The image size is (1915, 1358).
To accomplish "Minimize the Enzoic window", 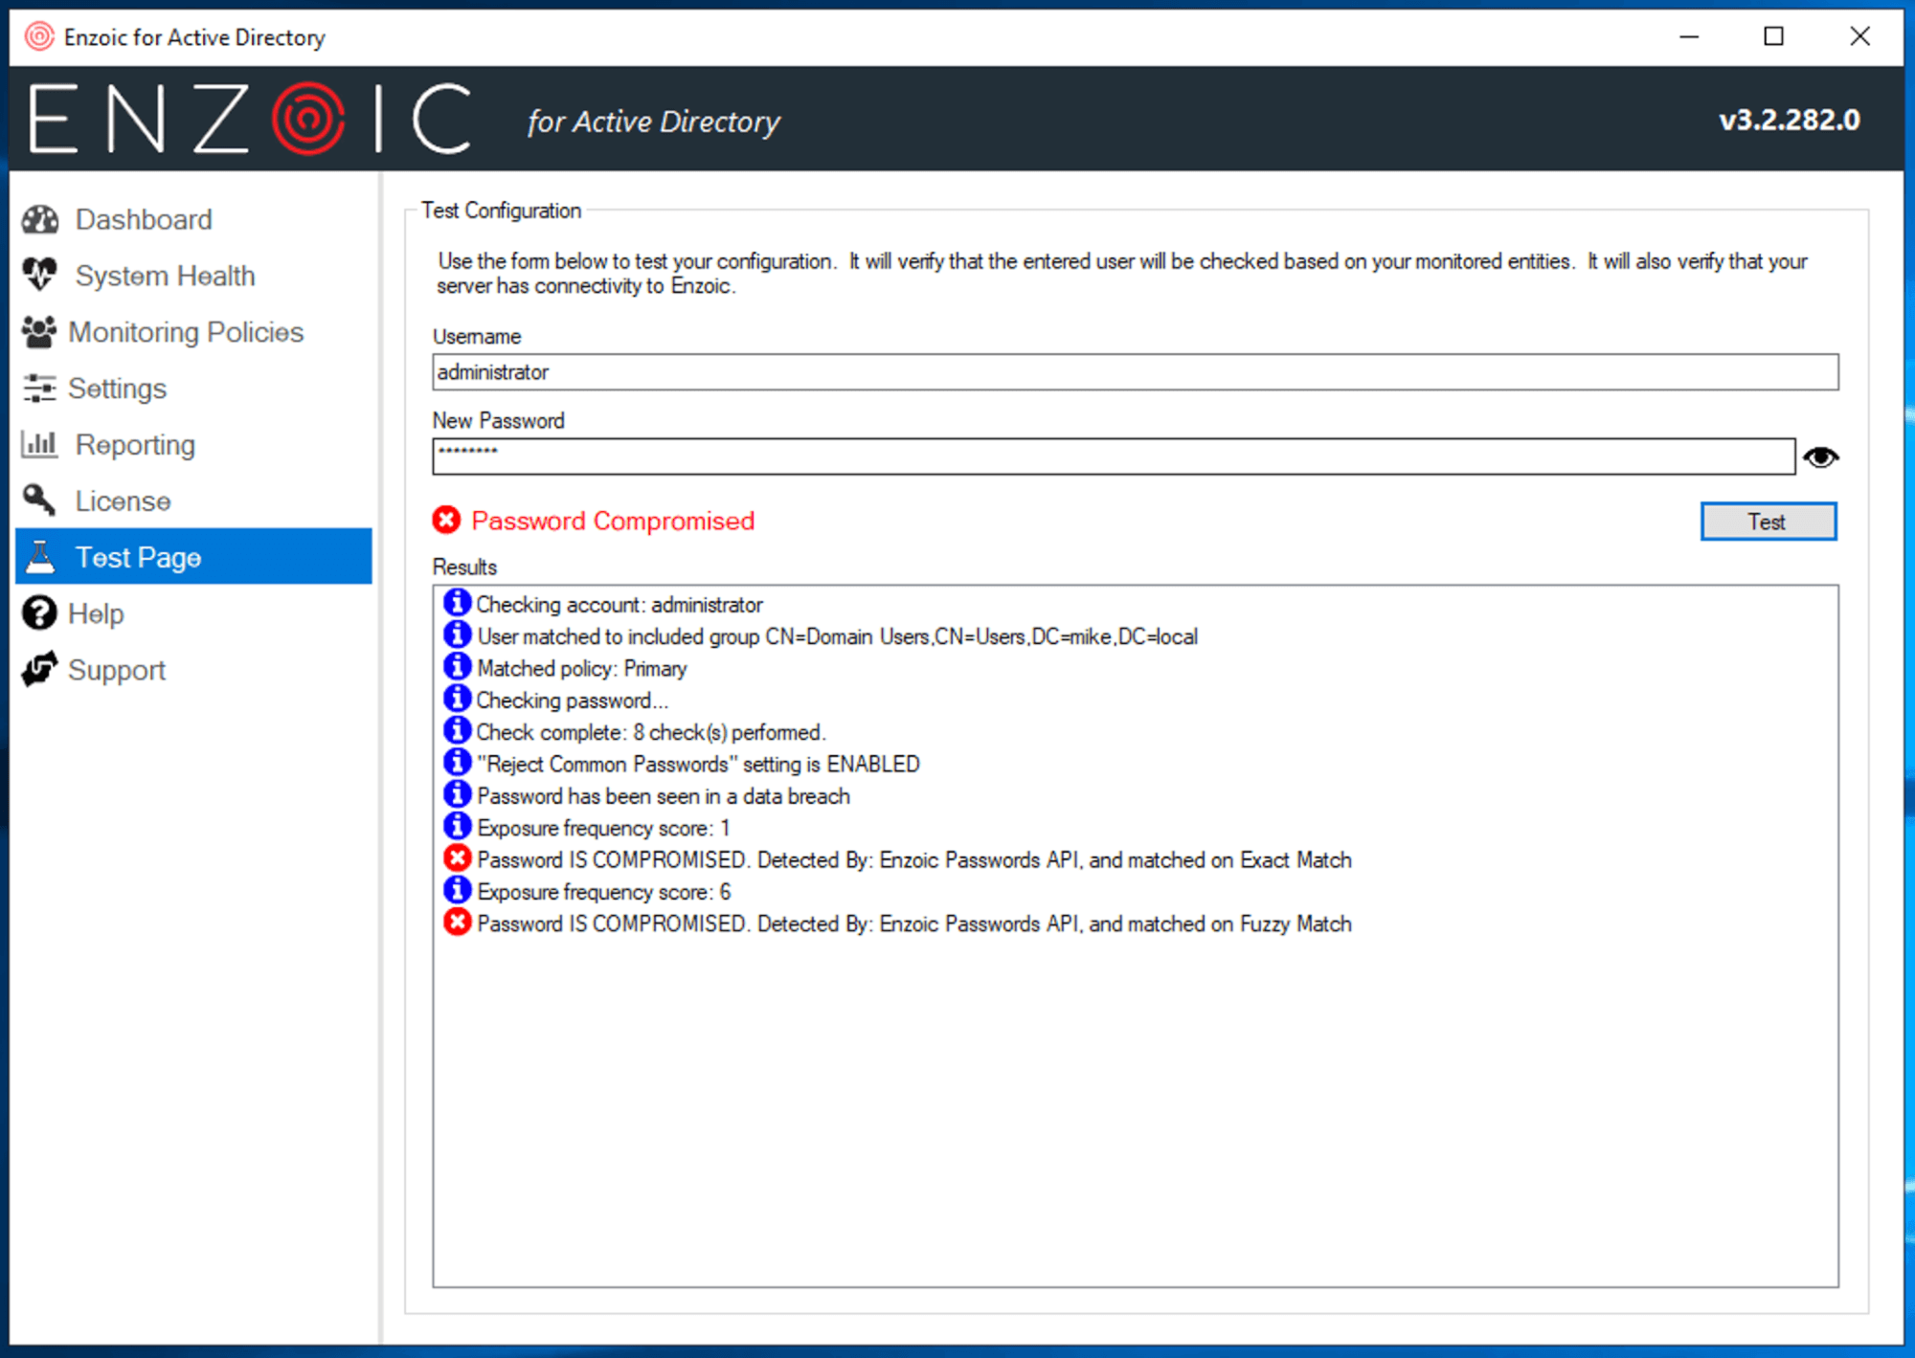I will 1689,36.
